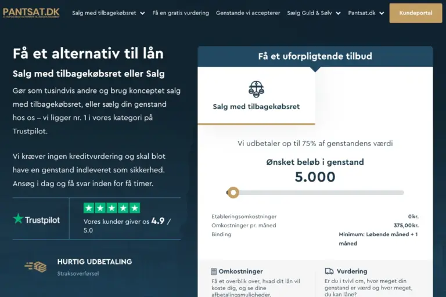Expand the Pantsat.dk menu chevron

tap(382, 13)
